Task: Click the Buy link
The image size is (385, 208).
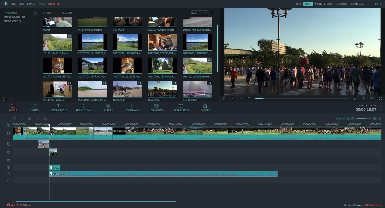Action: (298, 4)
